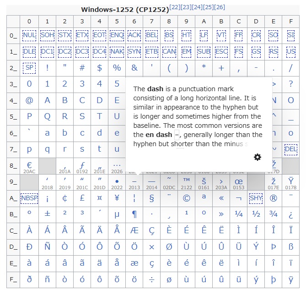Click the pound sign £ cell
Image resolution: width=306 pixels, height=290 pixels.
pyautogui.click(x=82, y=198)
